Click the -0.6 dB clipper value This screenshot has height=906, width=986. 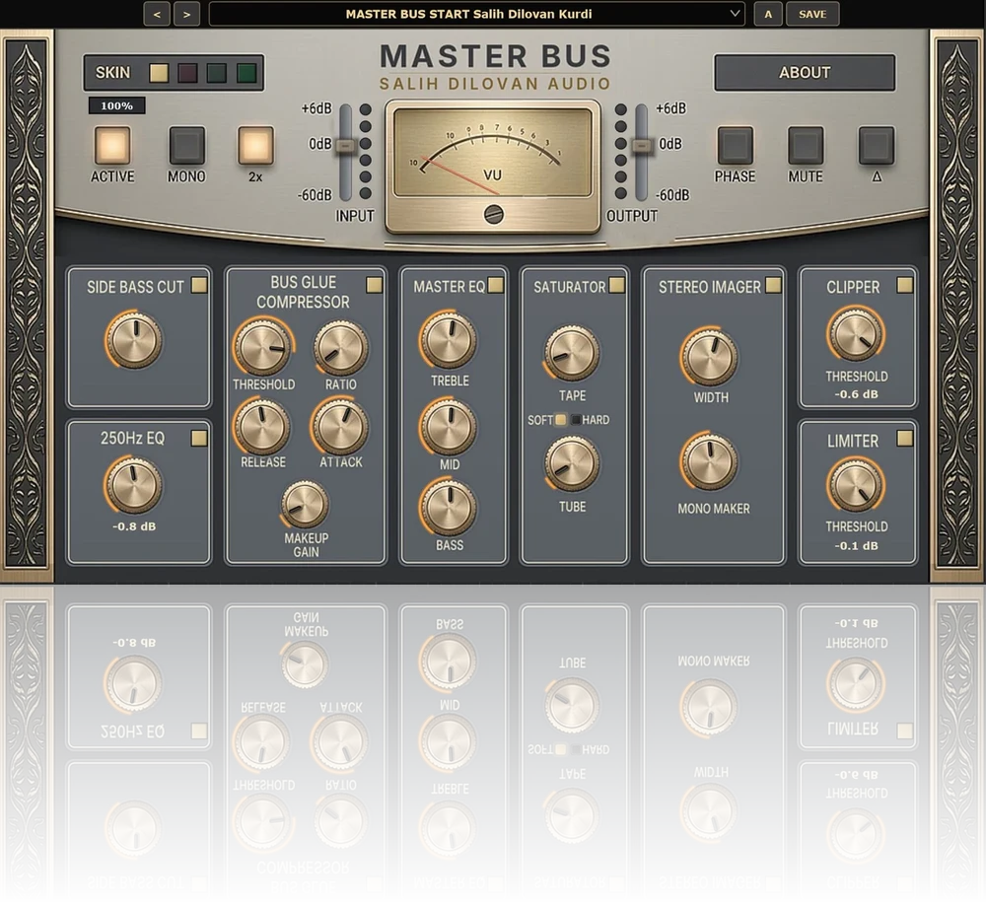tap(857, 394)
